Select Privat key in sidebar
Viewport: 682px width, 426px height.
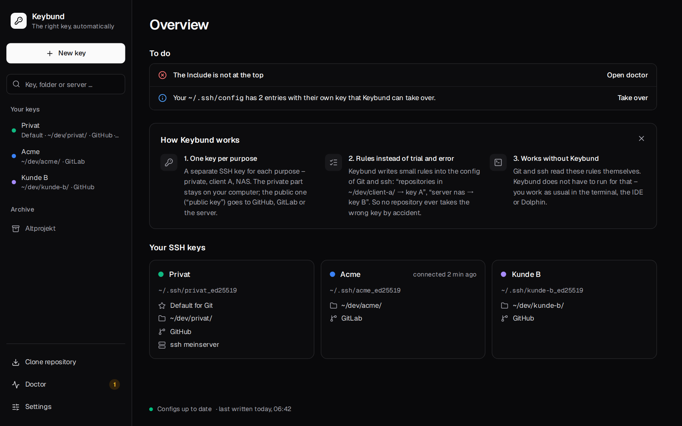click(x=66, y=130)
